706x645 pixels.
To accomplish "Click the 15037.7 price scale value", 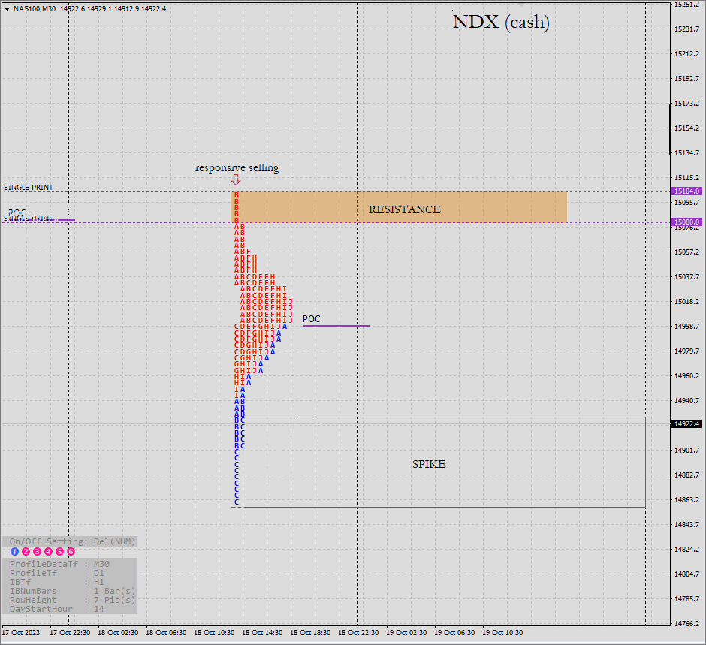I will [x=686, y=277].
